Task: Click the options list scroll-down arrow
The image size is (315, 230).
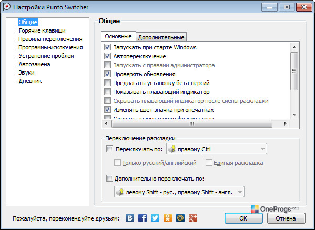Action: pyautogui.click(x=294, y=115)
